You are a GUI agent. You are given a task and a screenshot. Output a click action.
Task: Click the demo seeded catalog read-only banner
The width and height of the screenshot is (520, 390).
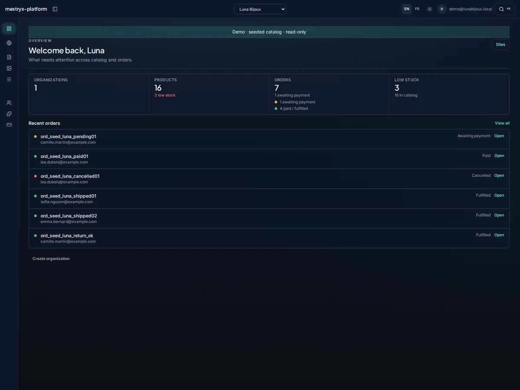click(x=269, y=32)
